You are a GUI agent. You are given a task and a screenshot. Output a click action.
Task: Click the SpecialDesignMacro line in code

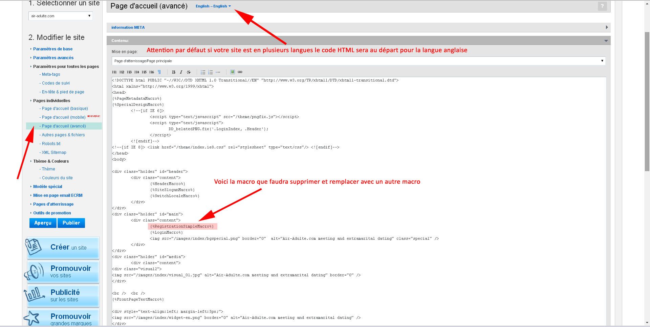pos(138,105)
